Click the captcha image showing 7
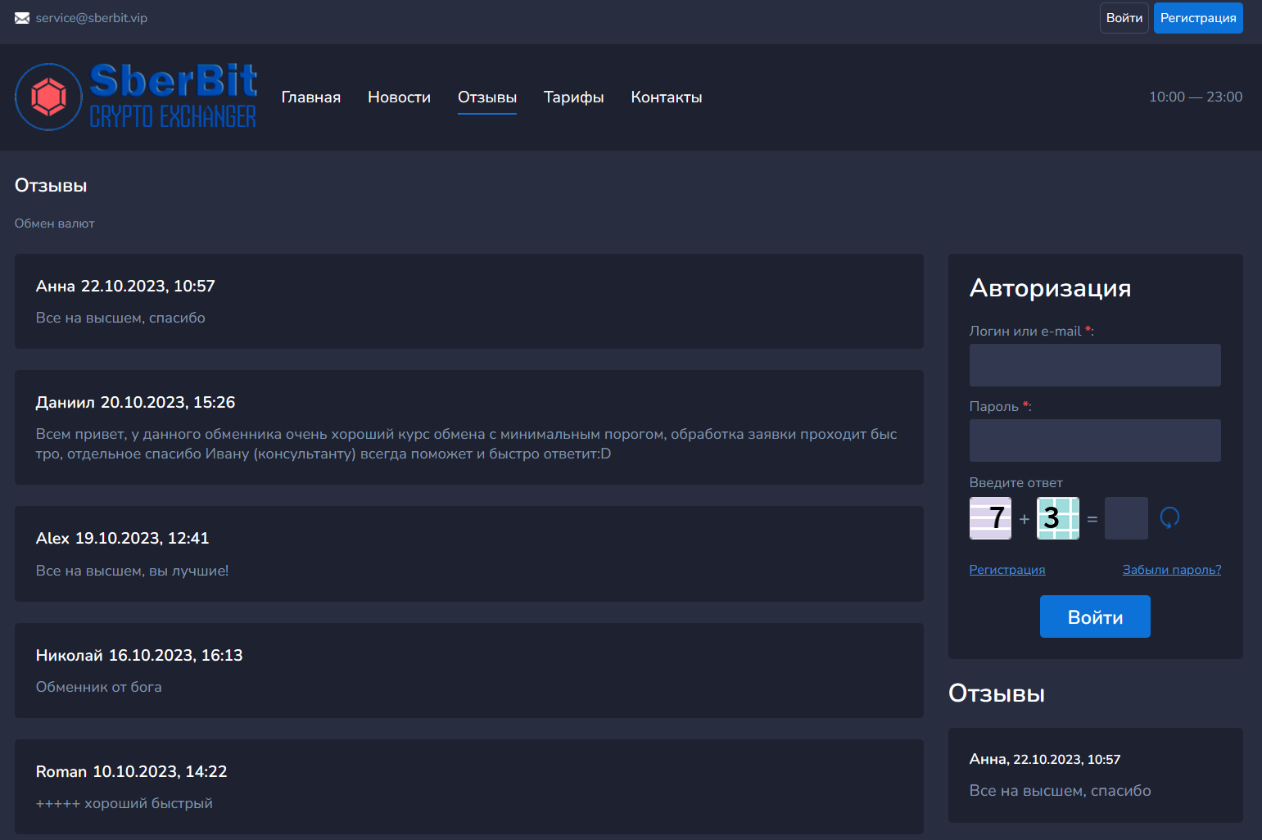The width and height of the screenshot is (1262, 840). (990, 518)
